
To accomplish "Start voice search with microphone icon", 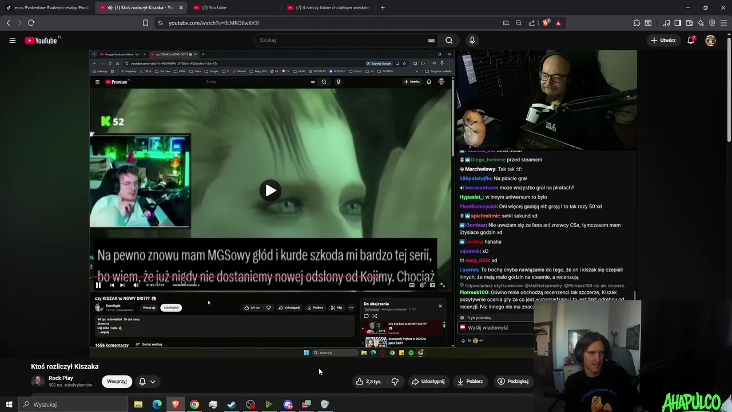I will tap(472, 40).
